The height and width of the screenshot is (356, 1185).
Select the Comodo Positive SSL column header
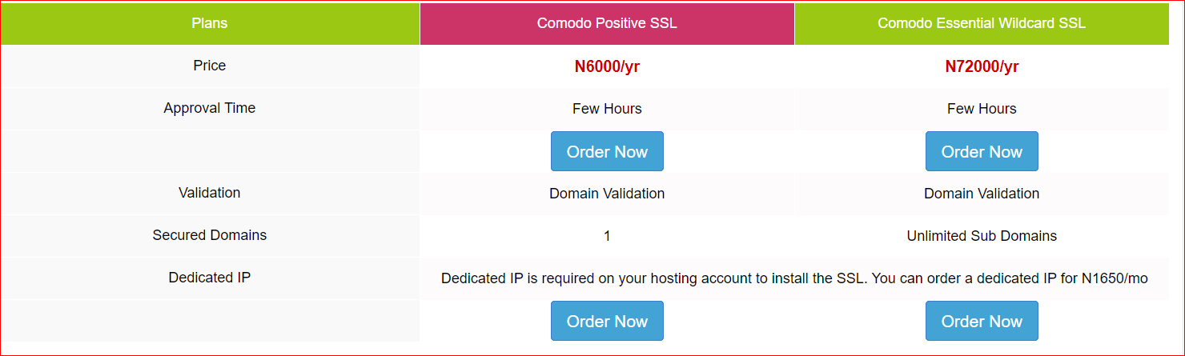click(607, 23)
